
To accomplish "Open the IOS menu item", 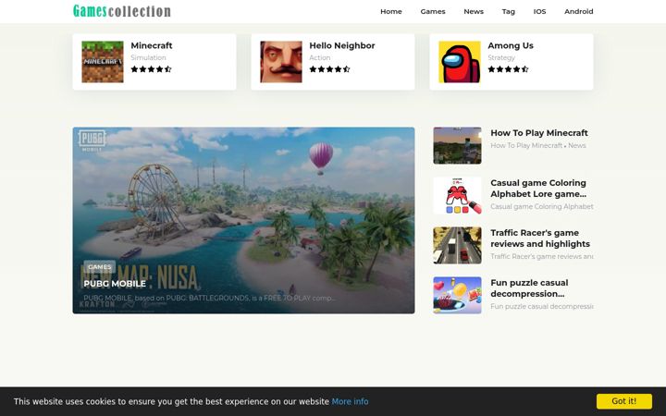I will [539, 11].
